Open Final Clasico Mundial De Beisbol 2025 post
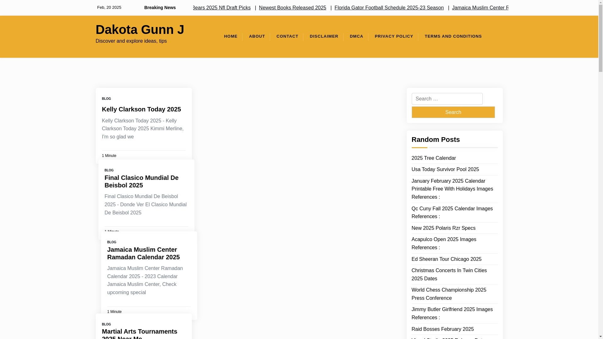This screenshot has width=603, height=339. (x=141, y=181)
